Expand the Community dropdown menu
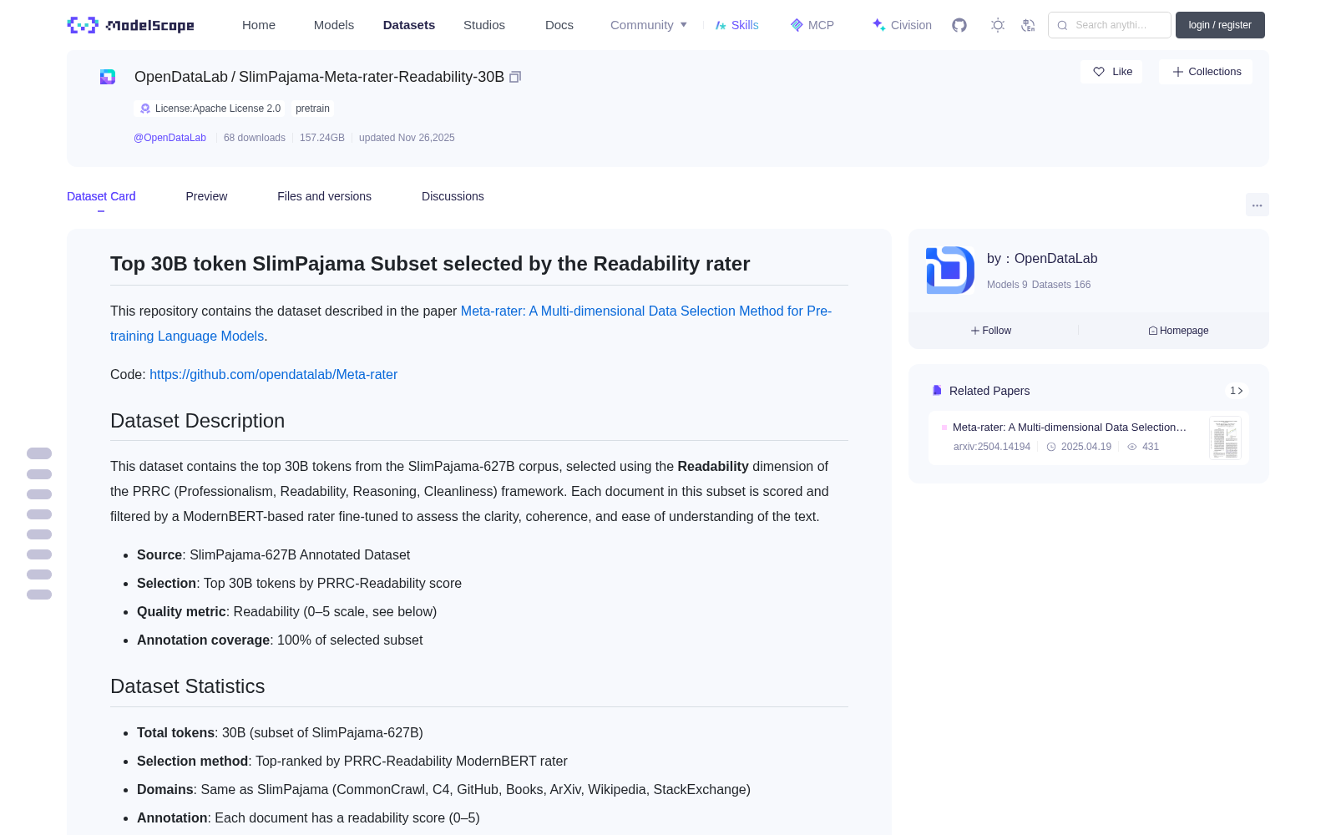The image size is (1336, 835). click(649, 25)
